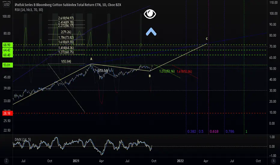Click the red 1.618(53.06) extension label
280x165 pixels.
184,71
